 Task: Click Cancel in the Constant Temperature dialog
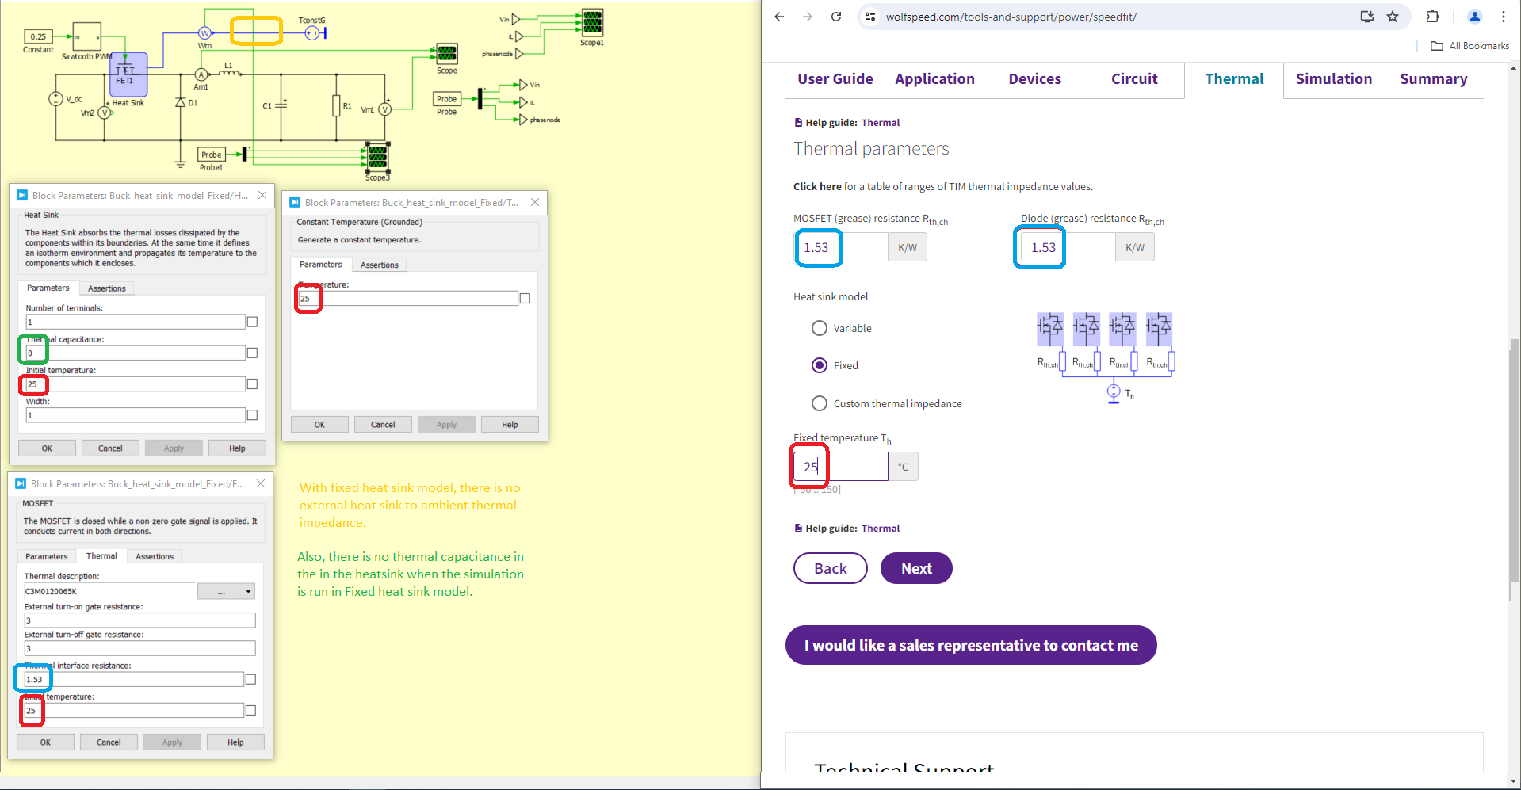tap(383, 424)
